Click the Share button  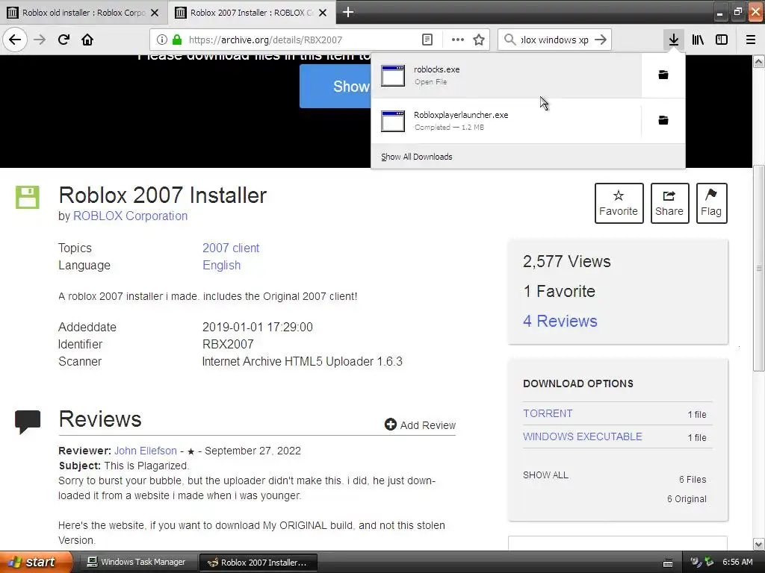coord(669,203)
